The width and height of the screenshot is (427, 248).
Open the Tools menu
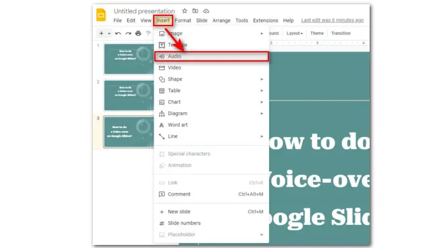[x=242, y=20]
